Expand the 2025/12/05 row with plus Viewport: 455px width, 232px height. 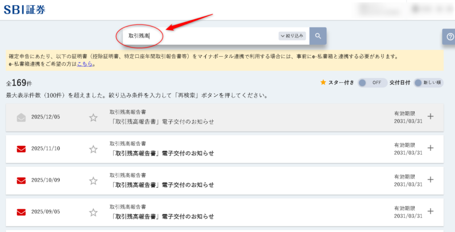pos(431,117)
